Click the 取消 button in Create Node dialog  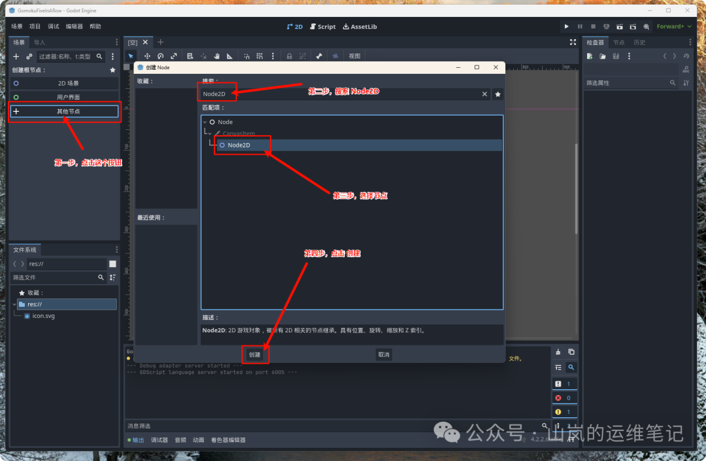[x=384, y=355]
